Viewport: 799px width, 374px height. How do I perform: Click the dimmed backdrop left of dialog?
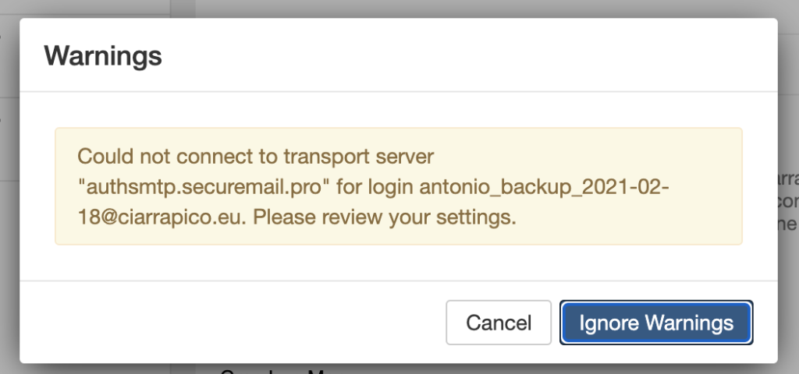9,234
